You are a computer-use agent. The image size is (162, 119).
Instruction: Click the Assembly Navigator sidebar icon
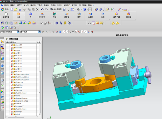[2, 42]
